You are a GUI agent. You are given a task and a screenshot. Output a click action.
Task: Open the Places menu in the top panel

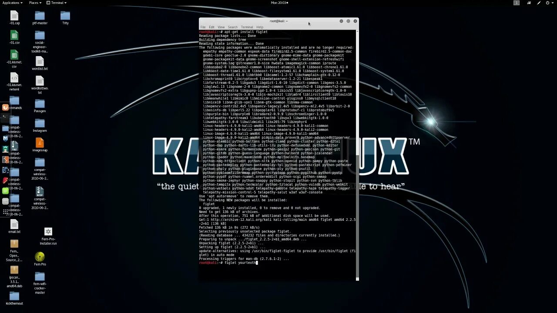(35, 3)
